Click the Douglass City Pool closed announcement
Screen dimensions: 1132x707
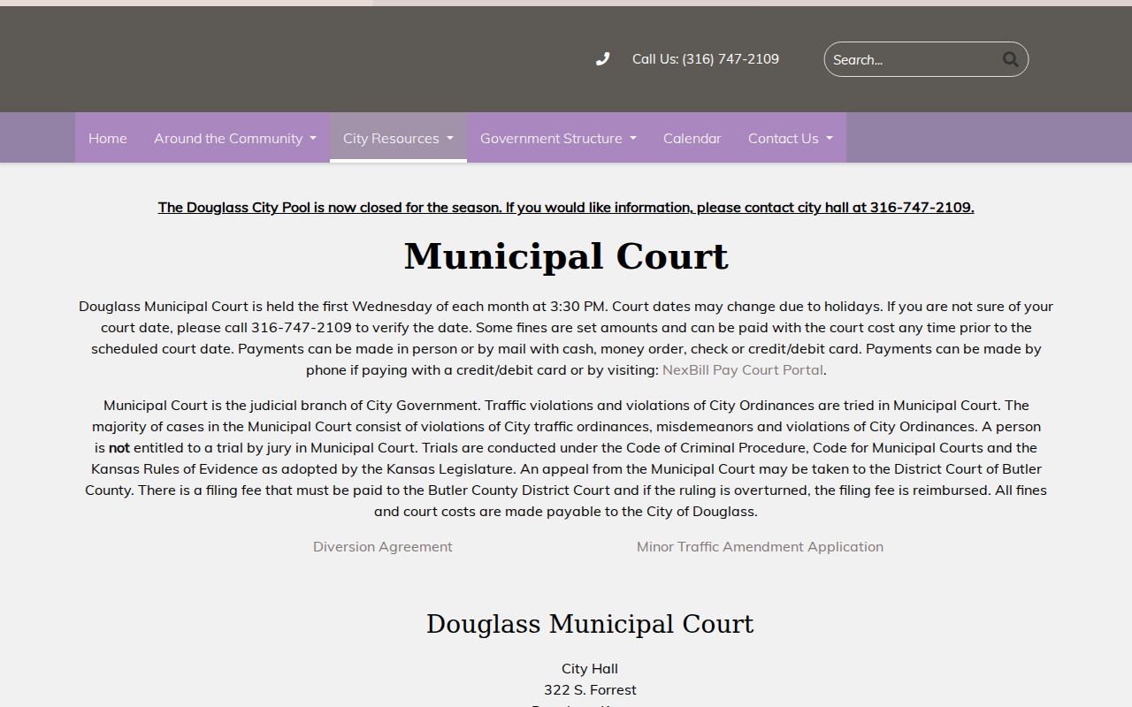coord(566,208)
